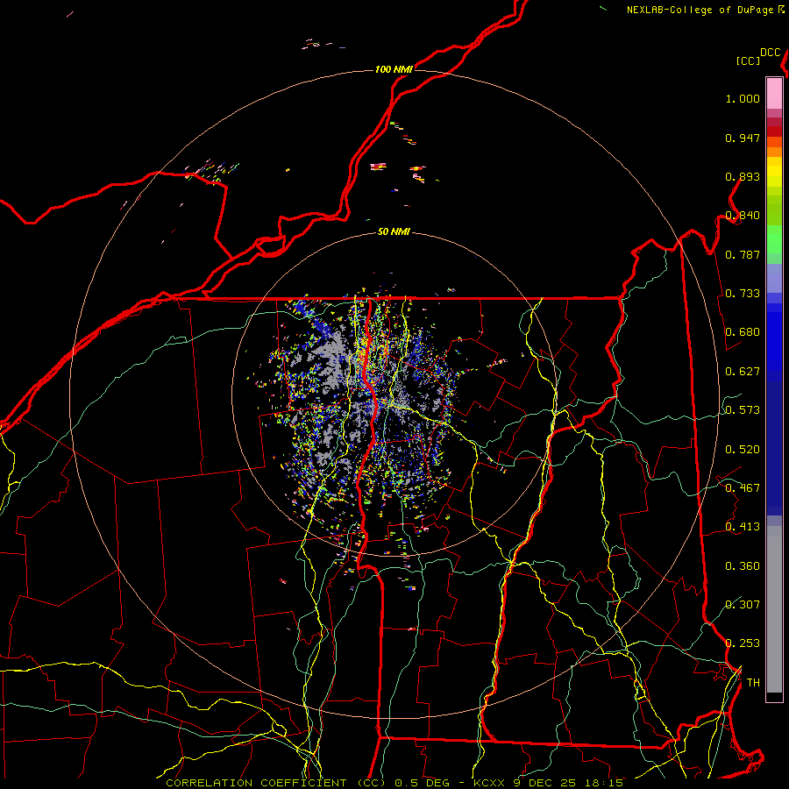Viewport: 789px width, 789px height.
Task: Click the '100 NMI' range ring label
Action: (x=394, y=69)
